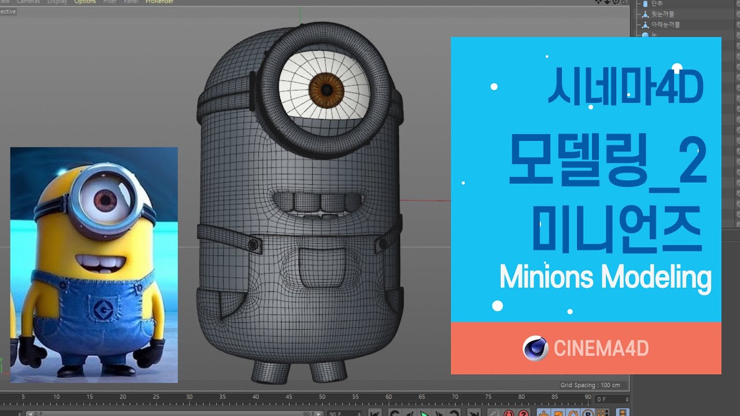Select the 단추 object in the tree

tap(657, 3)
